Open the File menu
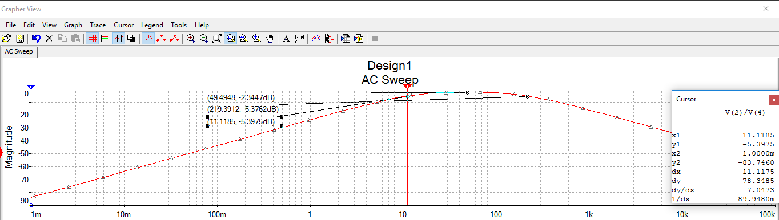This screenshot has width=779, height=220. [11, 25]
